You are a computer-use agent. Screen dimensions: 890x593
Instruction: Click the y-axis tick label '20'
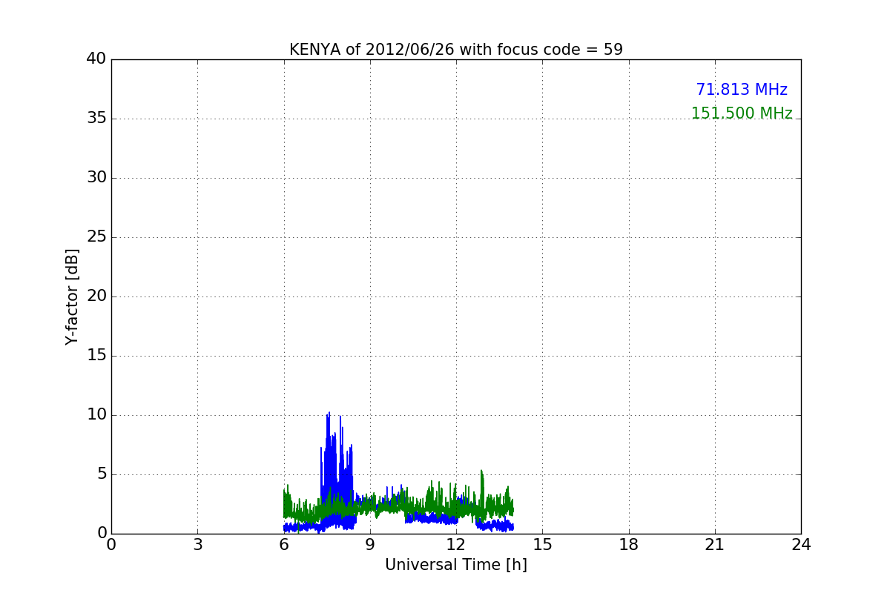[x=96, y=296]
